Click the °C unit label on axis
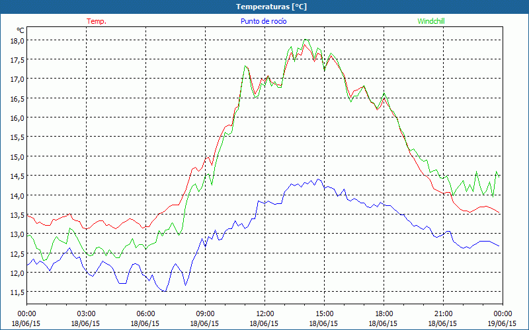Viewport: 529px width, 330px height. 20,30
